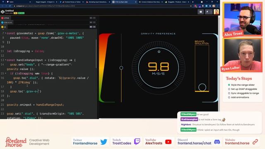Open the HTML editor settings gear
This screenshot has height=149, width=265.
pos(91,18)
